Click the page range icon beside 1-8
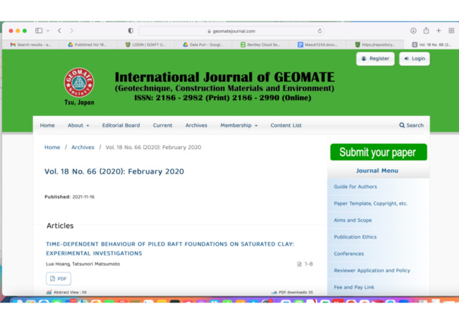Screen dimensions: 459x324 tap(299, 264)
